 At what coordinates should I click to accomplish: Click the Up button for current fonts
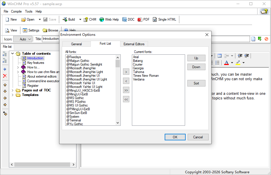tap(196, 58)
